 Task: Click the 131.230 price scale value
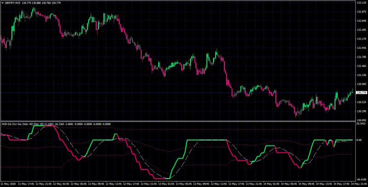tap(362, 75)
